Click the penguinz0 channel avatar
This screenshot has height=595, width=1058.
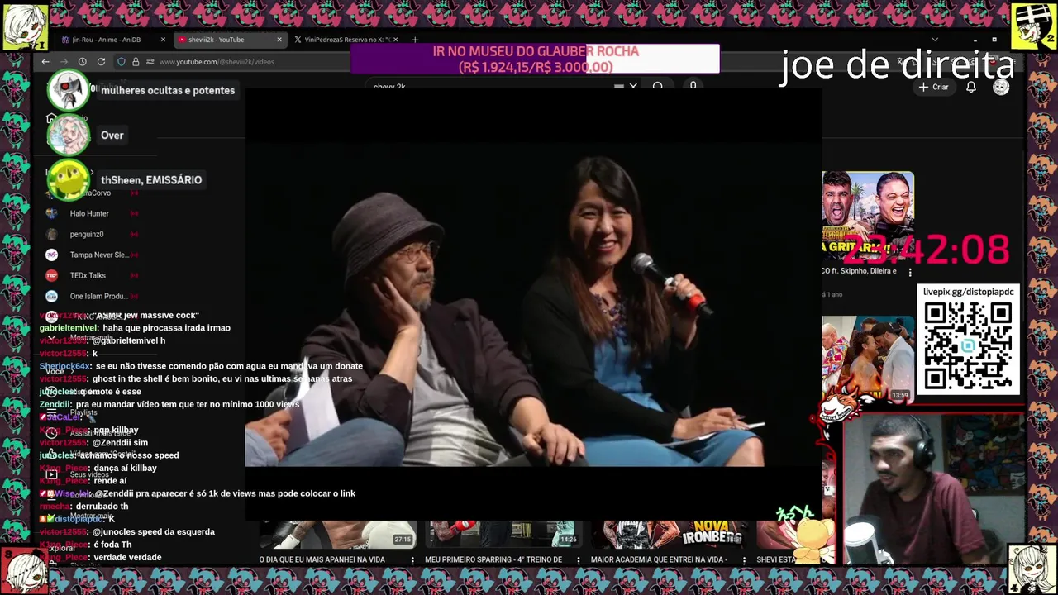point(51,234)
